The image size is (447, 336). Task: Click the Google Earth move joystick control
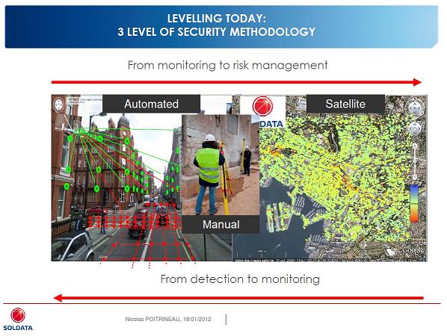point(415,128)
